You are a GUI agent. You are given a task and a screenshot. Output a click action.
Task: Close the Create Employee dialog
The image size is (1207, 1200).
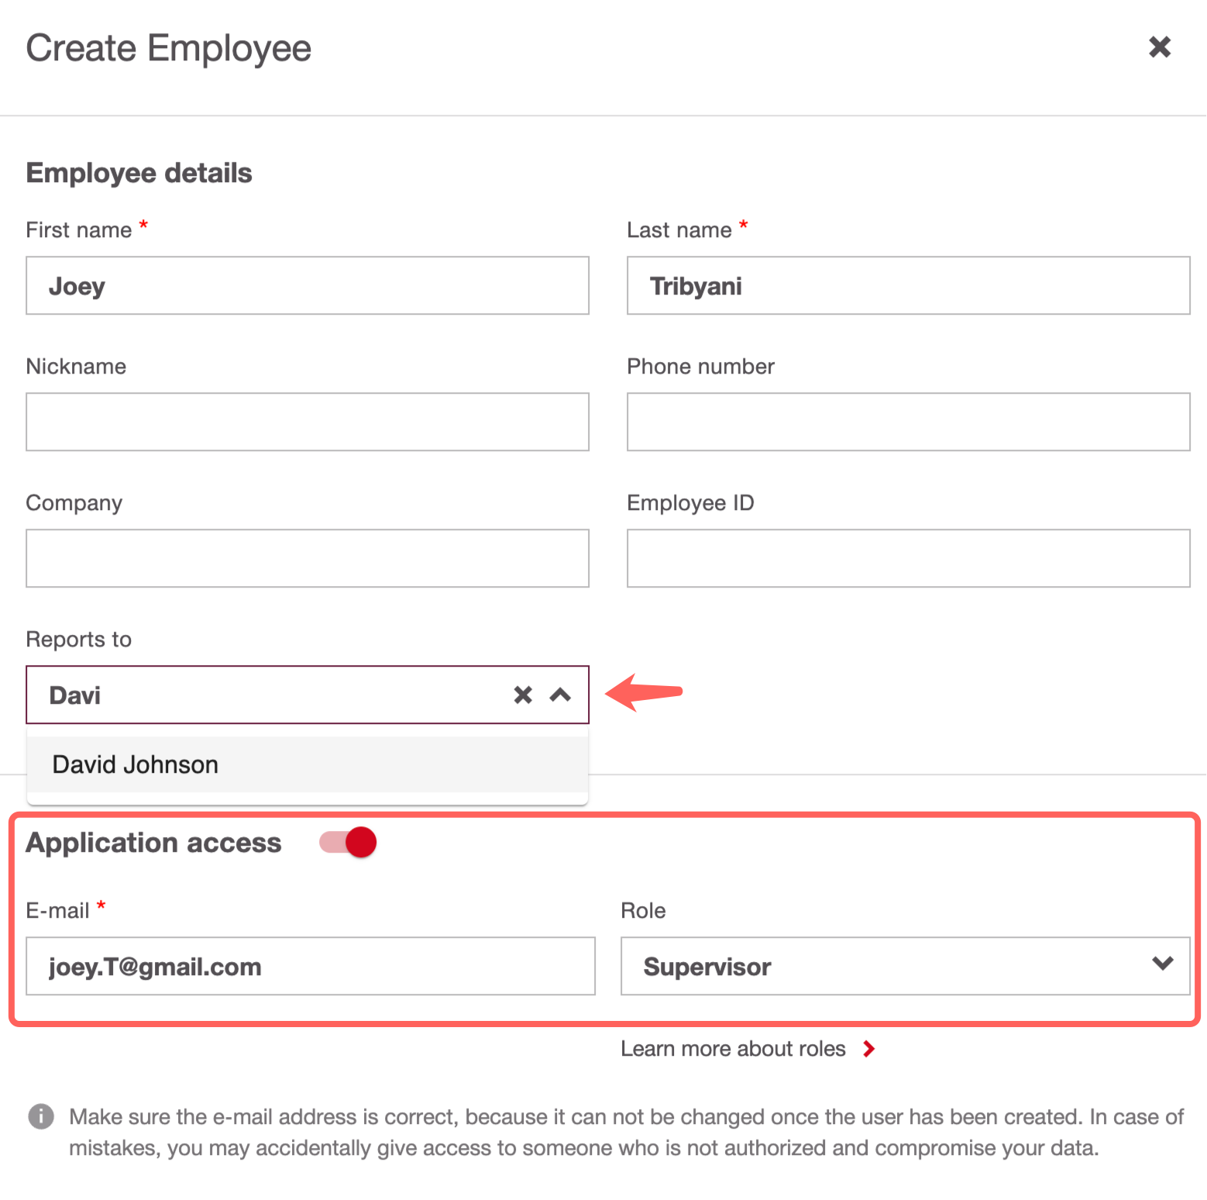[x=1159, y=47]
